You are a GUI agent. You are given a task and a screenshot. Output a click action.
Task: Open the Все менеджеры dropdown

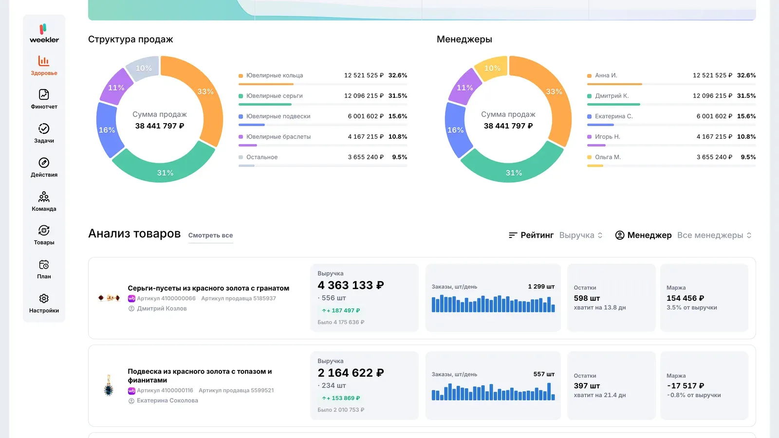[x=714, y=235]
